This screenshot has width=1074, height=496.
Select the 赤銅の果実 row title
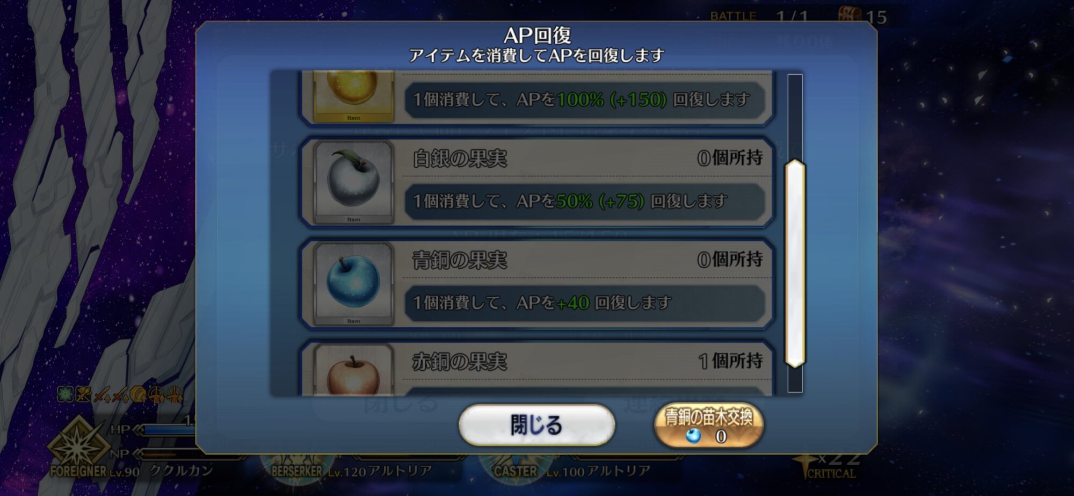click(460, 362)
